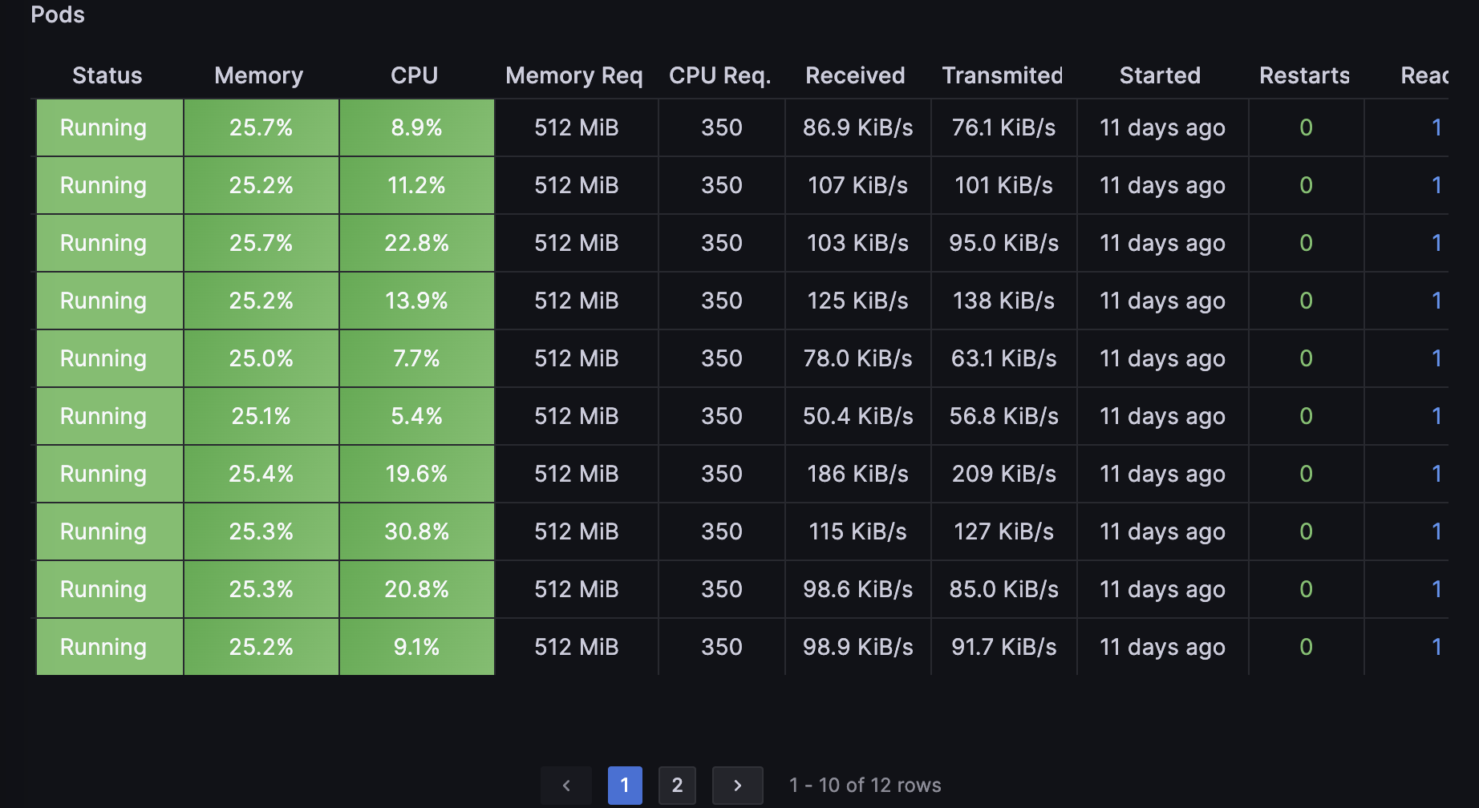Screen dimensions: 1479x808
Task: Click the 25.0% Memory cell
Action: [x=261, y=358]
